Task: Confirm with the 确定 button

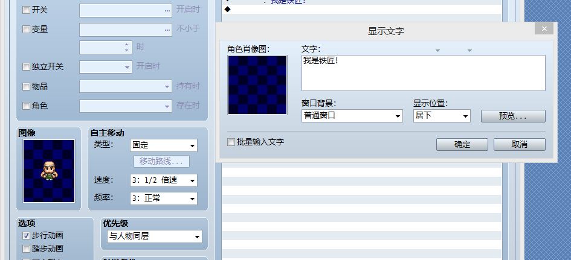Action: (462, 144)
